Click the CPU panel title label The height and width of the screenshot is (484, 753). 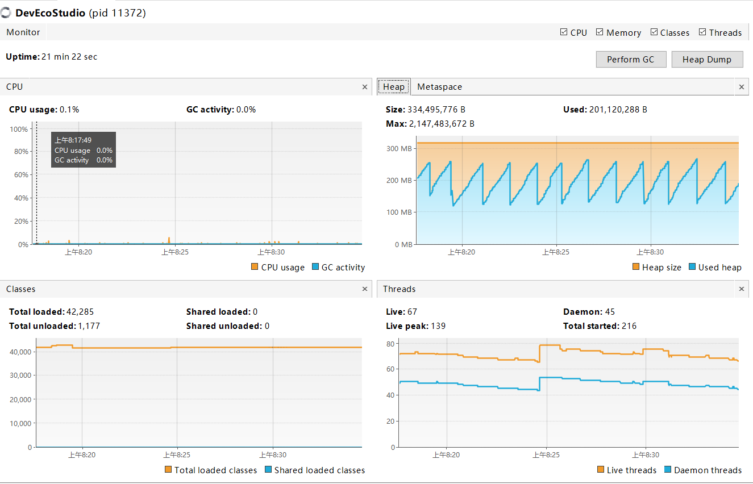[x=14, y=87]
